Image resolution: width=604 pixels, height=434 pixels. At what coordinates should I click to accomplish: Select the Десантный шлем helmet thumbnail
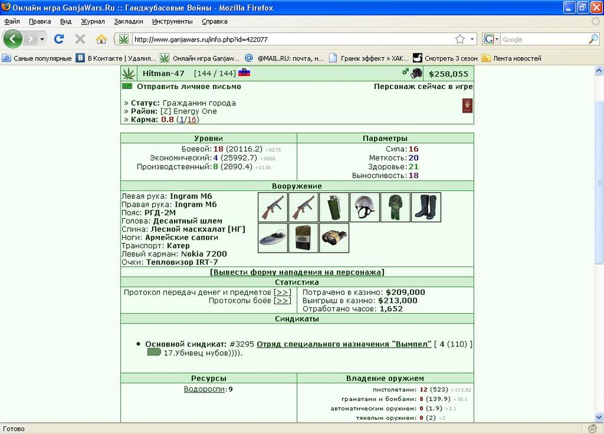365,207
